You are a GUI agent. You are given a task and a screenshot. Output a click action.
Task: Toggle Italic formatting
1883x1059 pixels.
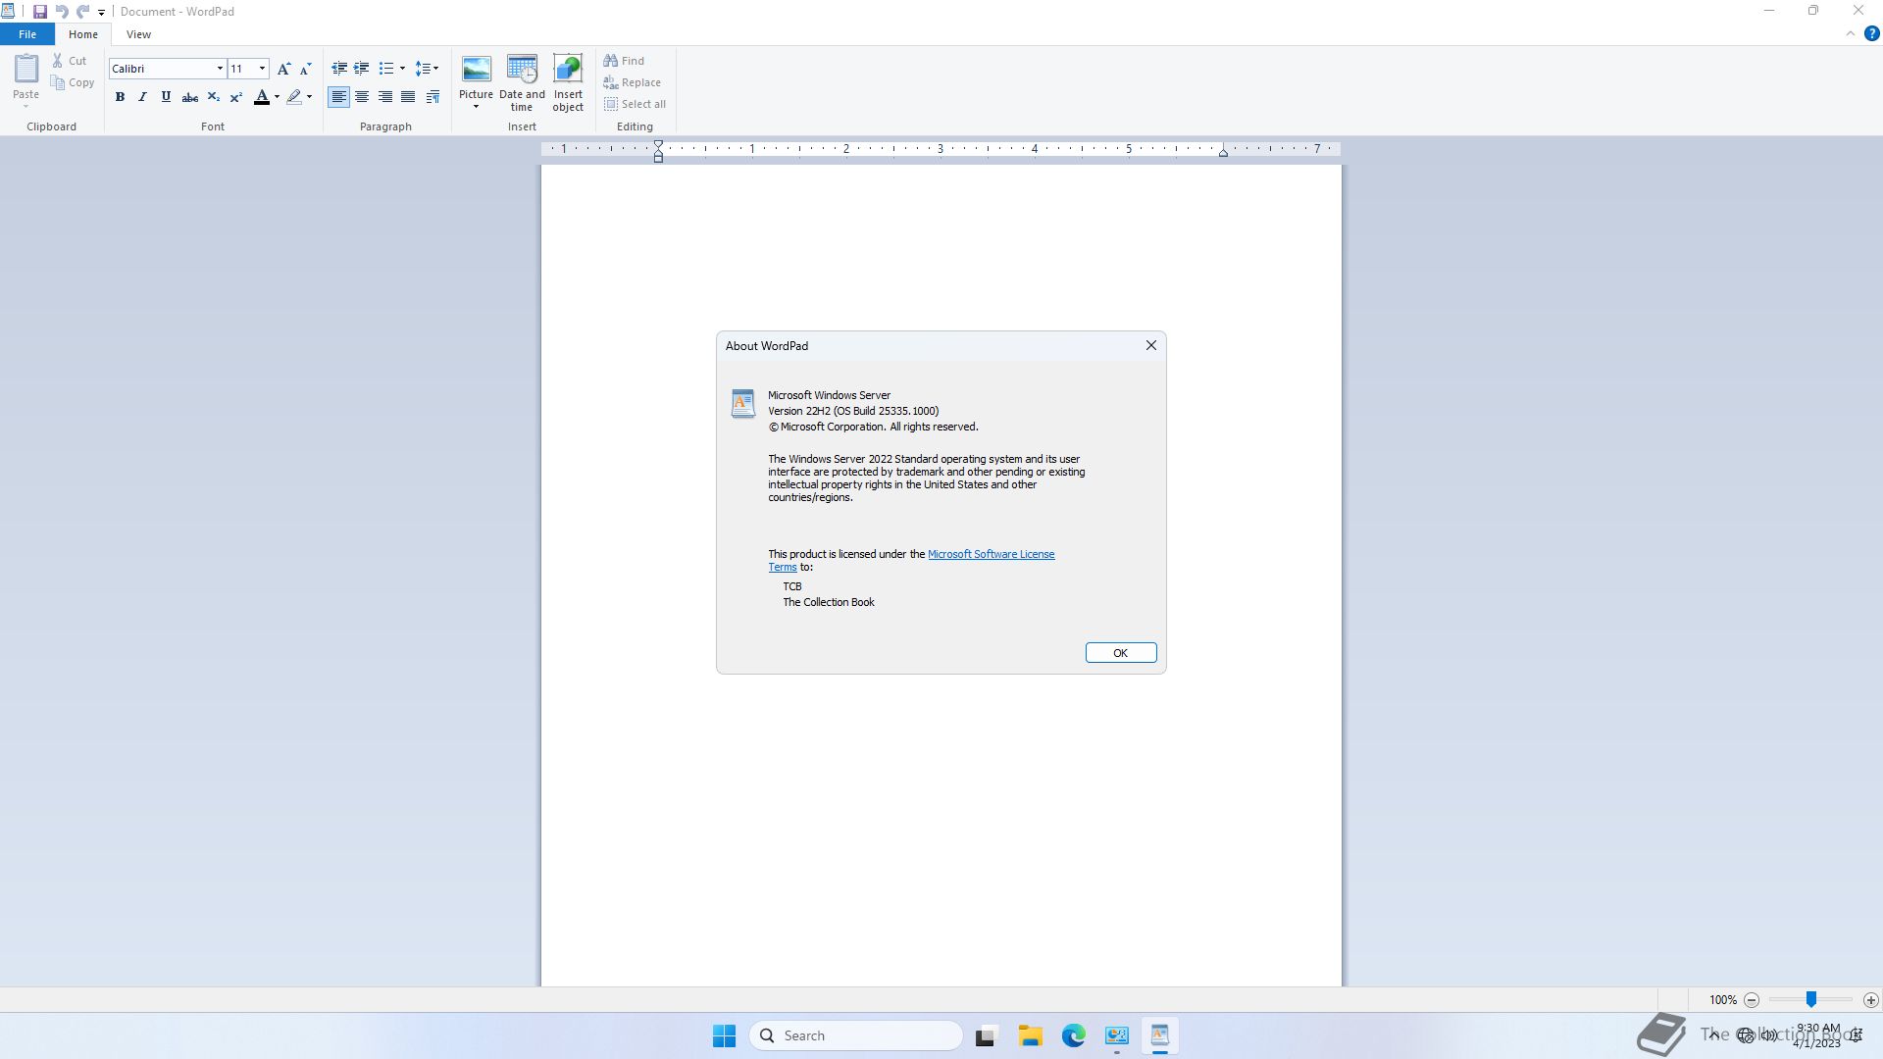point(142,97)
